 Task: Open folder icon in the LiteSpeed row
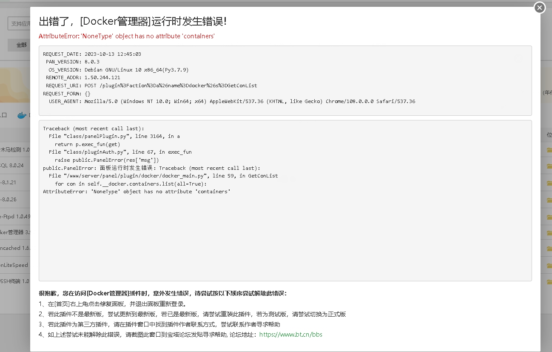(549, 265)
